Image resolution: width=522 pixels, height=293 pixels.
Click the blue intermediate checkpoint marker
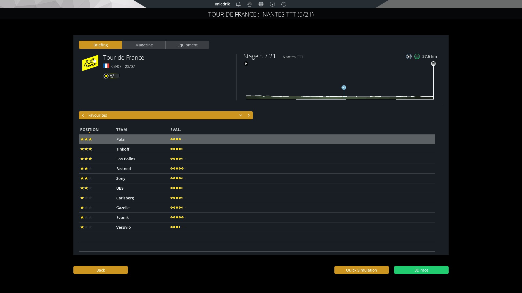344,87
